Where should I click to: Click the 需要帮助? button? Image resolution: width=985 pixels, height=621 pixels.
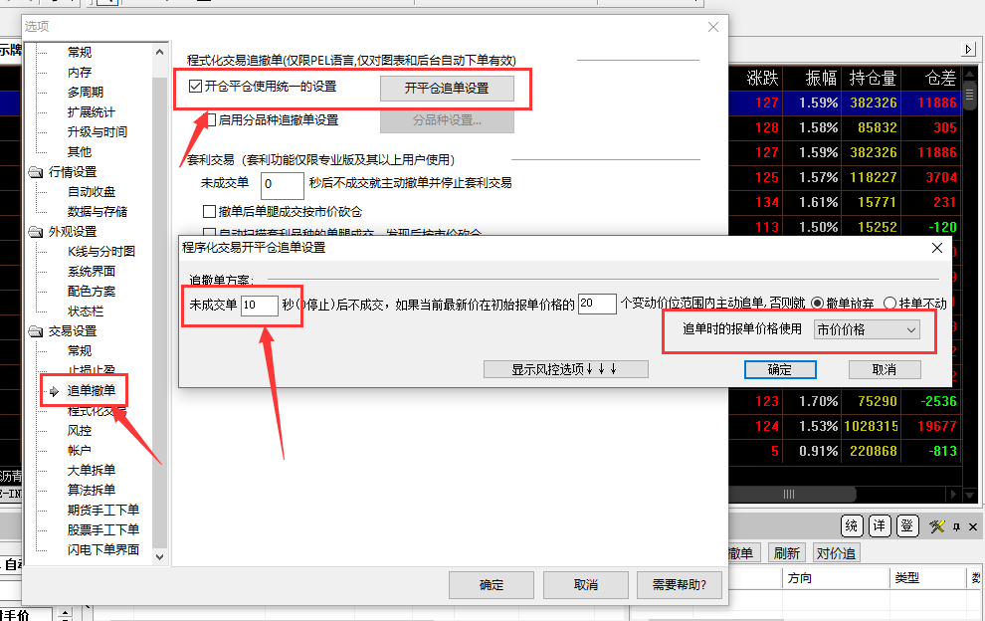(x=680, y=585)
